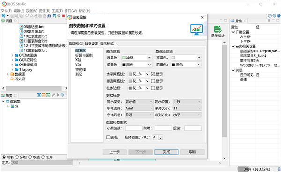Click the blue user icon in the main toolbar

click(3, 16)
